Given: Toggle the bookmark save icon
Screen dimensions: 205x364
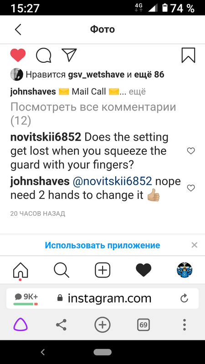Looking at the screenshot, I should (188, 55).
